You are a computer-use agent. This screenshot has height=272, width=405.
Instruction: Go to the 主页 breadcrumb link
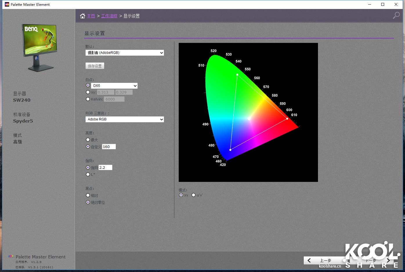click(x=91, y=16)
